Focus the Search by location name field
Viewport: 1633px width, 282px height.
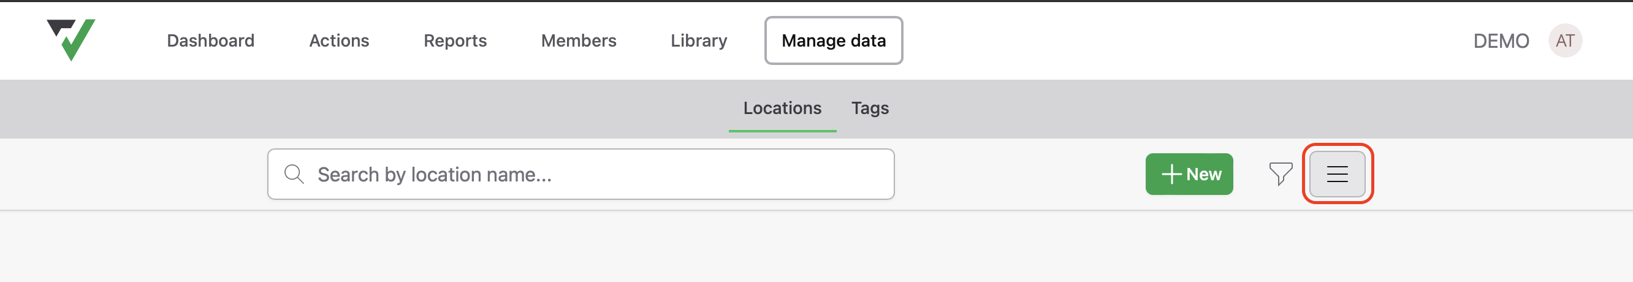click(580, 174)
